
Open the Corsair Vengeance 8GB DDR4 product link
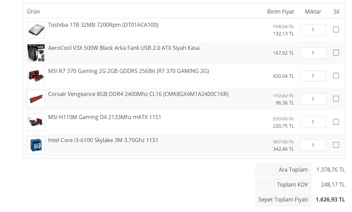point(138,94)
